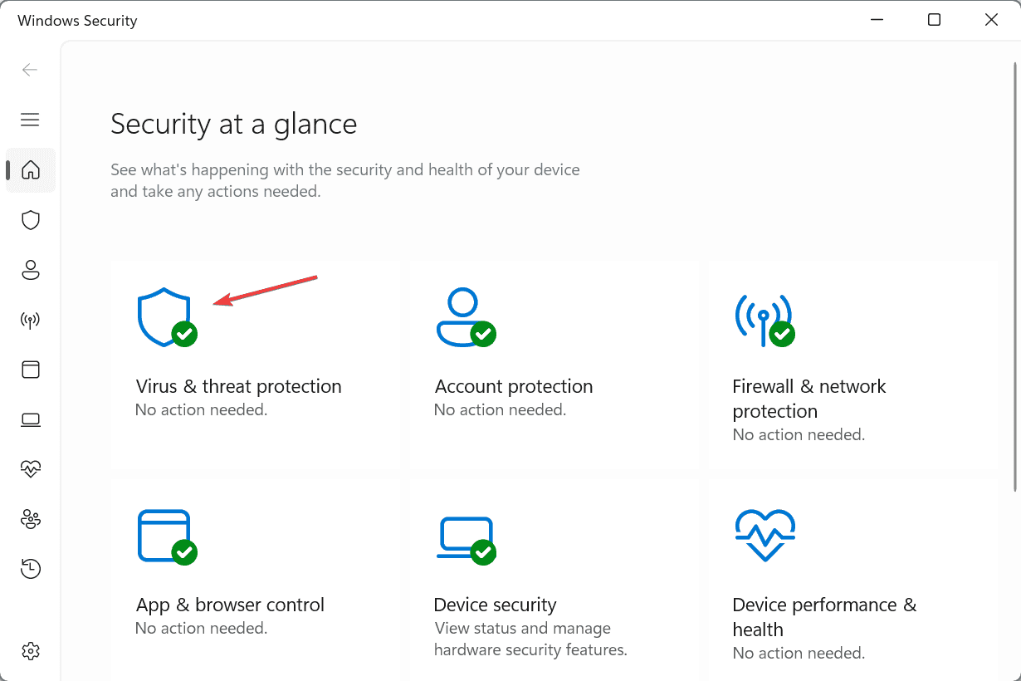This screenshot has width=1021, height=681.
Task: Open Device performance & health heart icon
Action: (30, 469)
